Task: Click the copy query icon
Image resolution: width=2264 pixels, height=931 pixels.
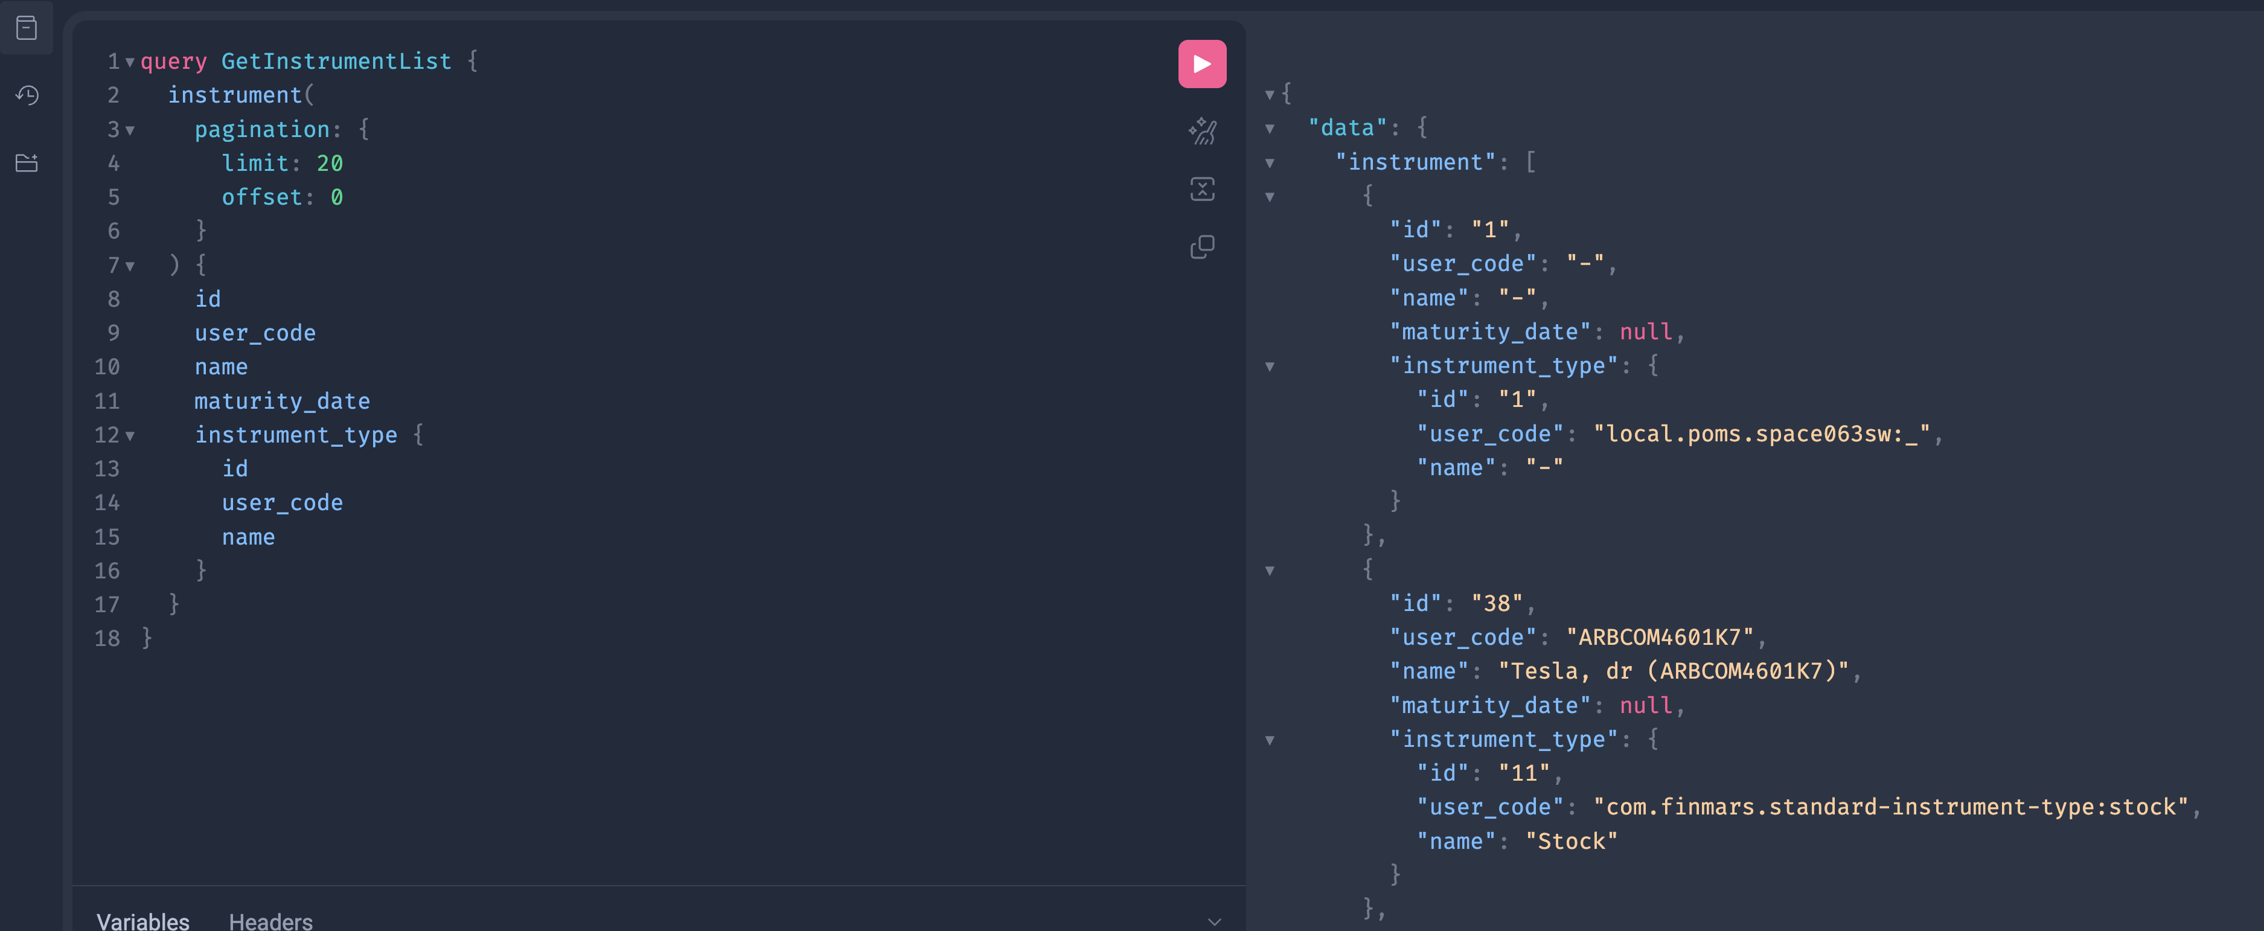Action: (x=1201, y=247)
